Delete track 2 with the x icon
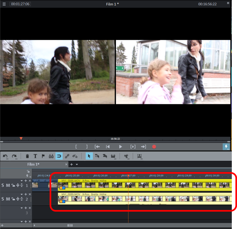 click(30, 194)
